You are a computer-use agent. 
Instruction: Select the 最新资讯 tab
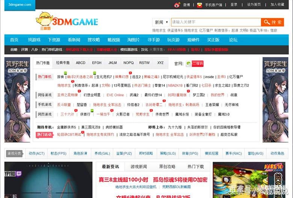point(110,166)
